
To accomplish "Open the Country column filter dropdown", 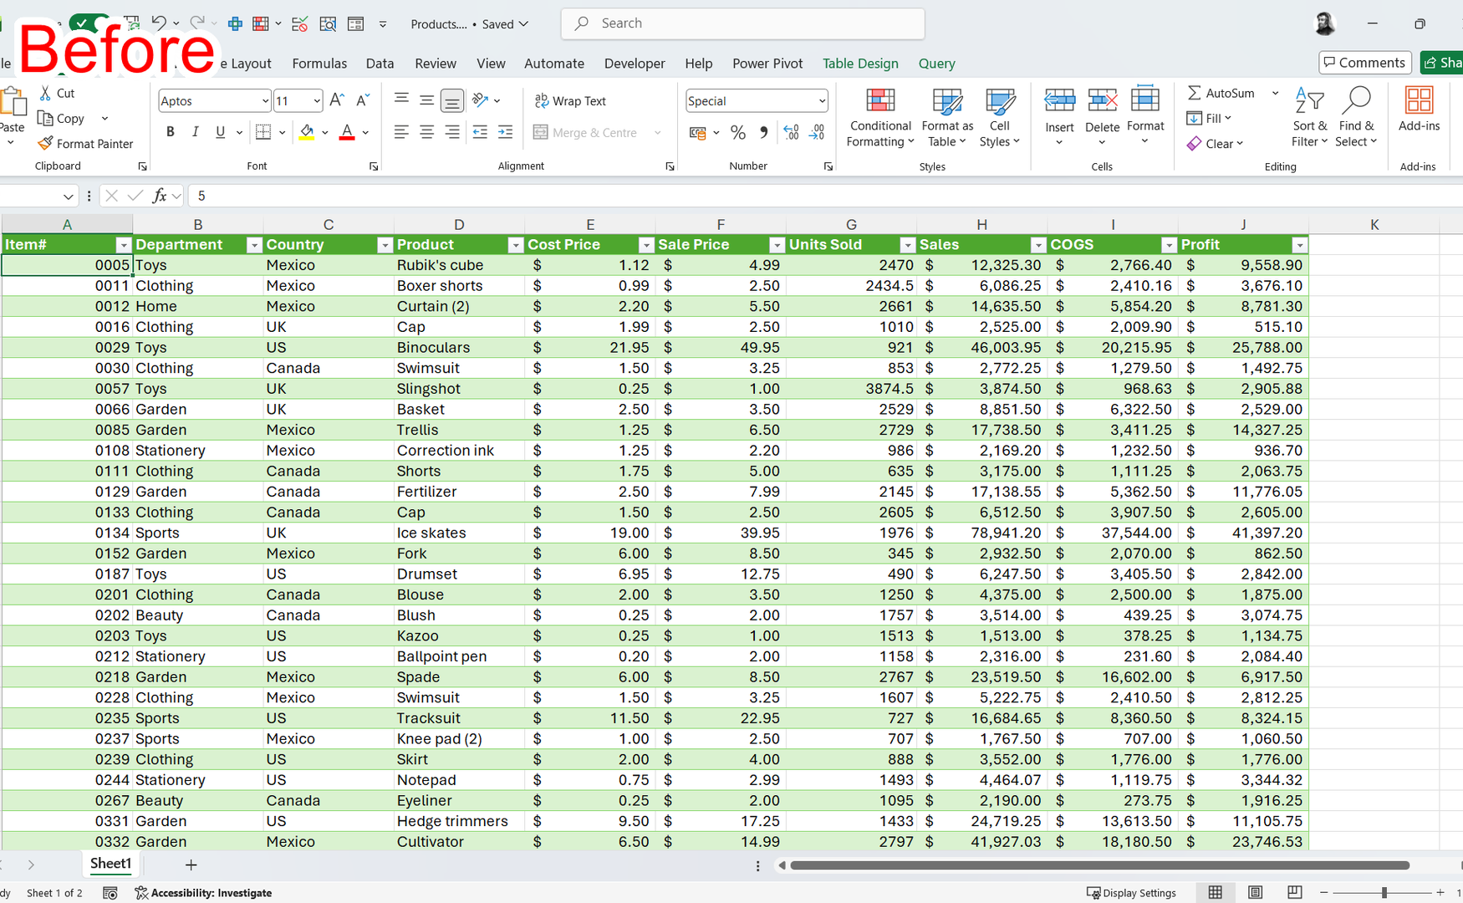I will click(x=385, y=245).
